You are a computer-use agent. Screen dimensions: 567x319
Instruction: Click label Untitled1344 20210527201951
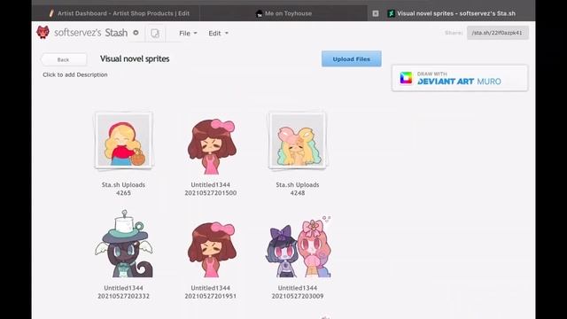coord(211,292)
